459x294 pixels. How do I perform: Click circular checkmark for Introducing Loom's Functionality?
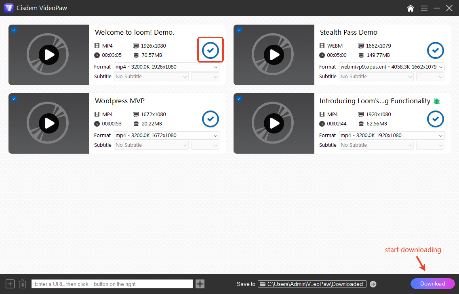click(x=436, y=119)
